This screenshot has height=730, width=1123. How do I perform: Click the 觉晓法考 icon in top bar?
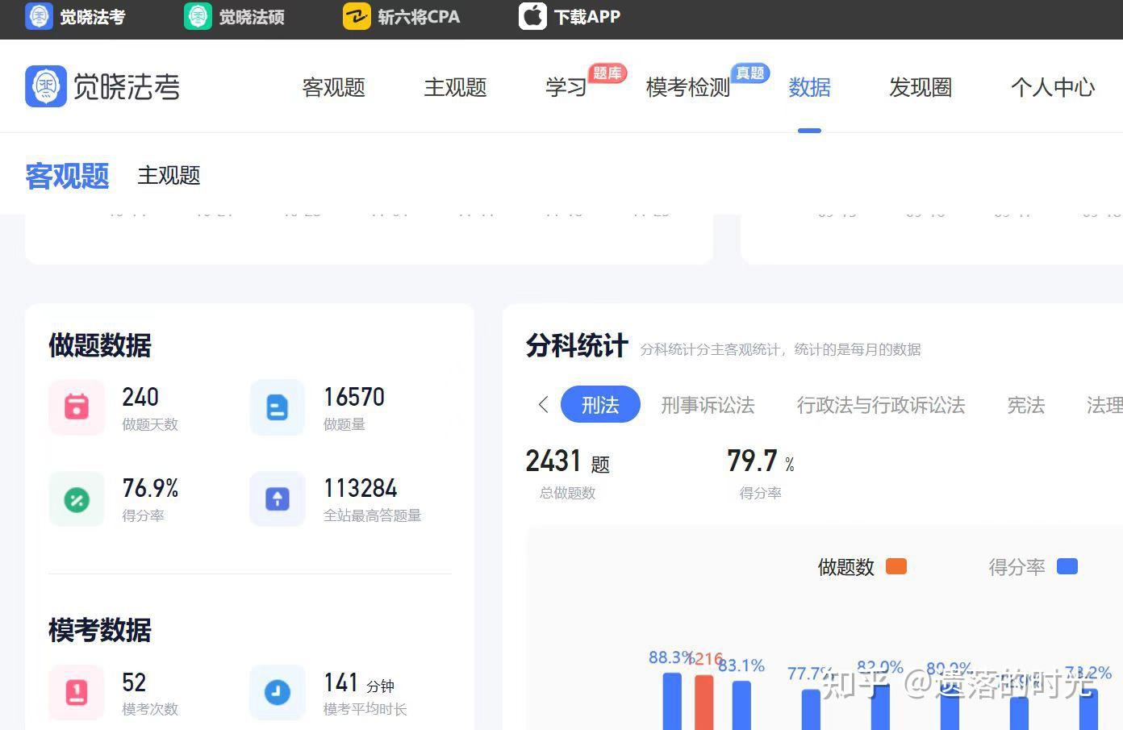click(39, 16)
